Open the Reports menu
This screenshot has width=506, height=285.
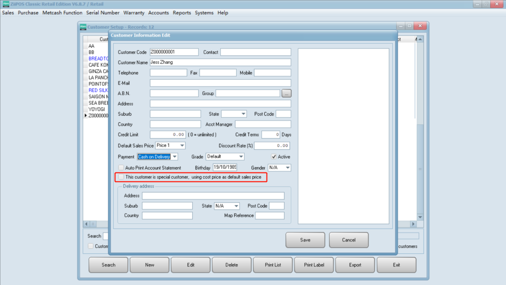point(182,13)
